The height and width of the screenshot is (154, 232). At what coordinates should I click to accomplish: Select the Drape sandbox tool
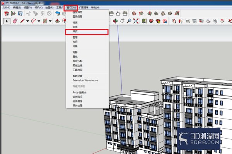pos(163,13)
